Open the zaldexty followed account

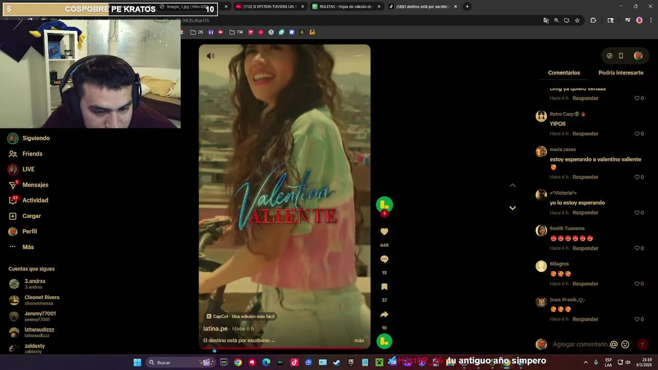pyautogui.click(x=27, y=348)
